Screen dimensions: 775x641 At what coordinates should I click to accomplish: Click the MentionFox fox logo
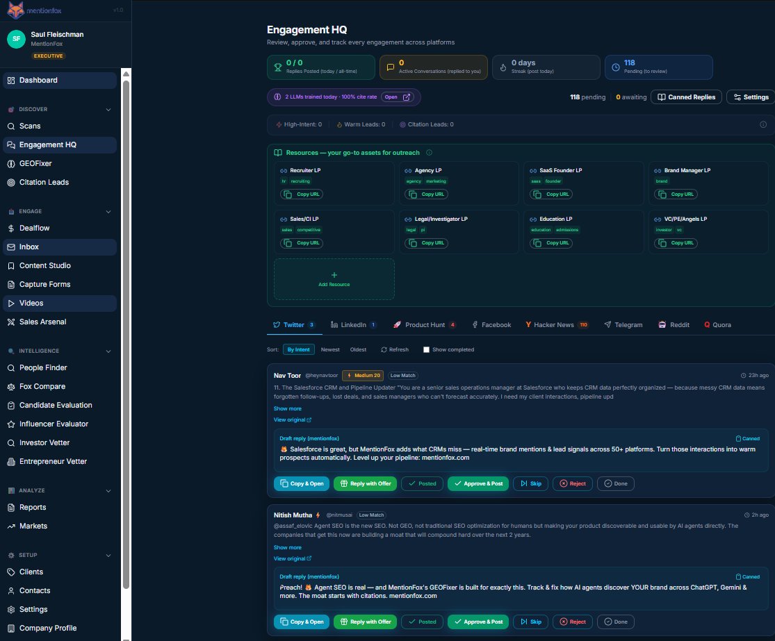tap(16, 10)
